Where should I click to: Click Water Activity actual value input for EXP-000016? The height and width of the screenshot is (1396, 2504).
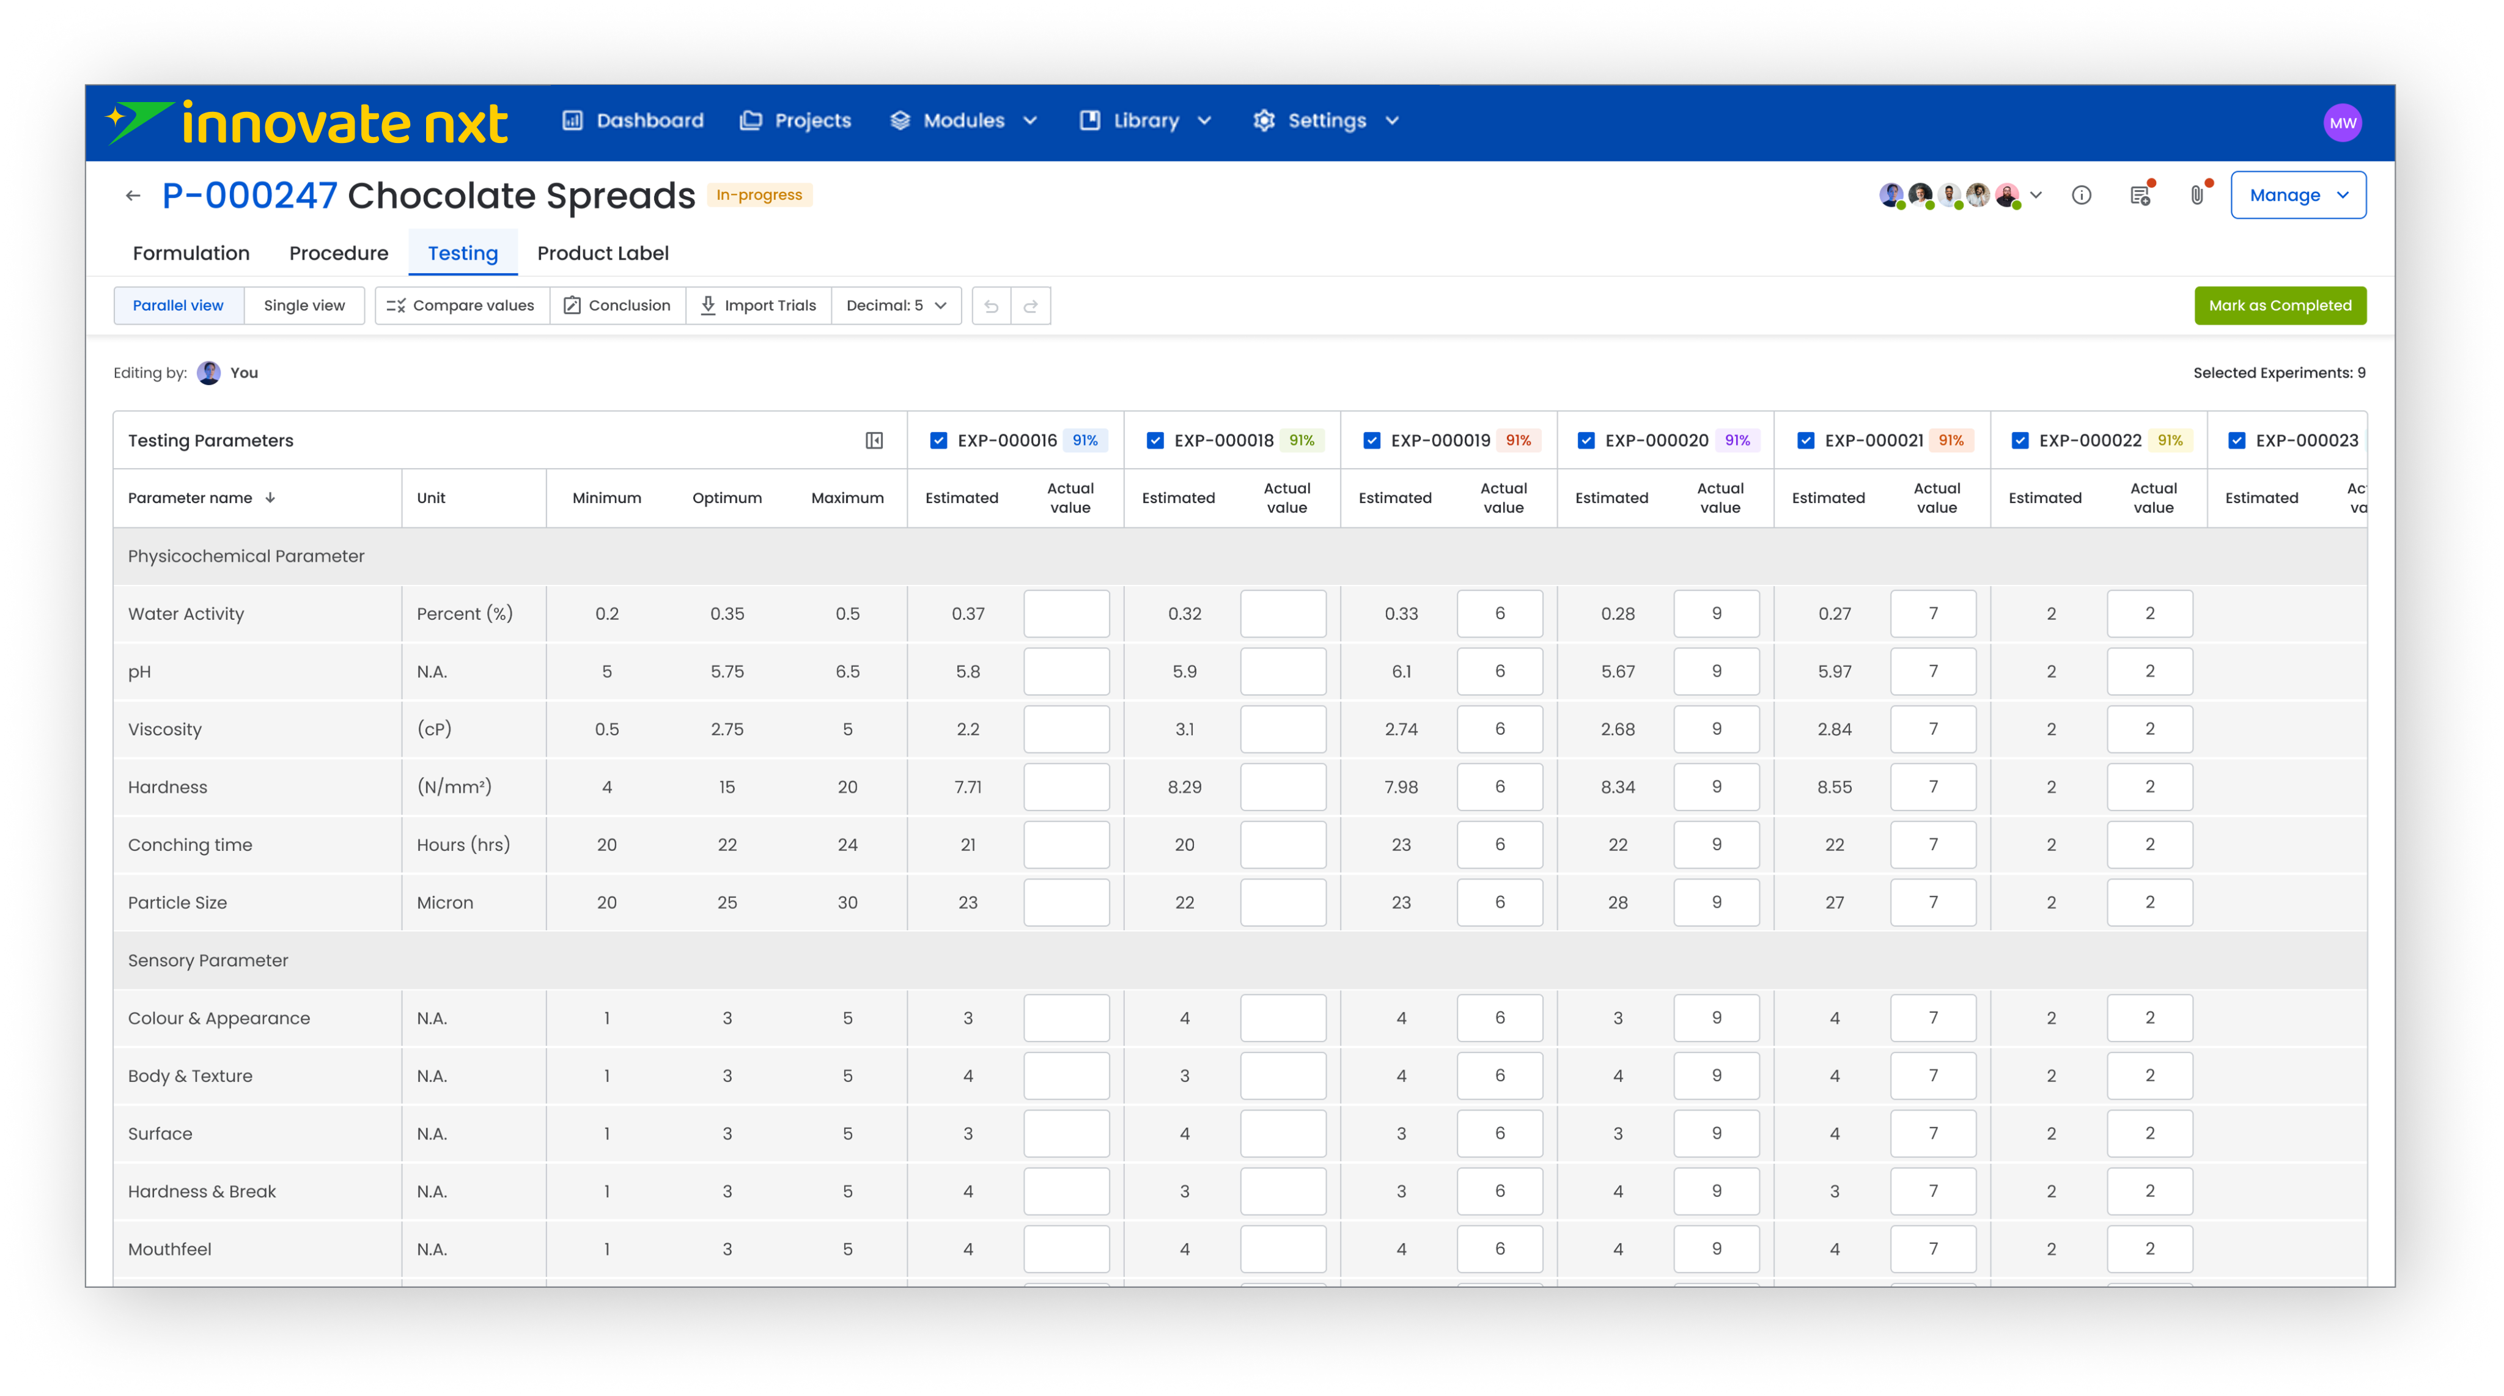tap(1066, 614)
